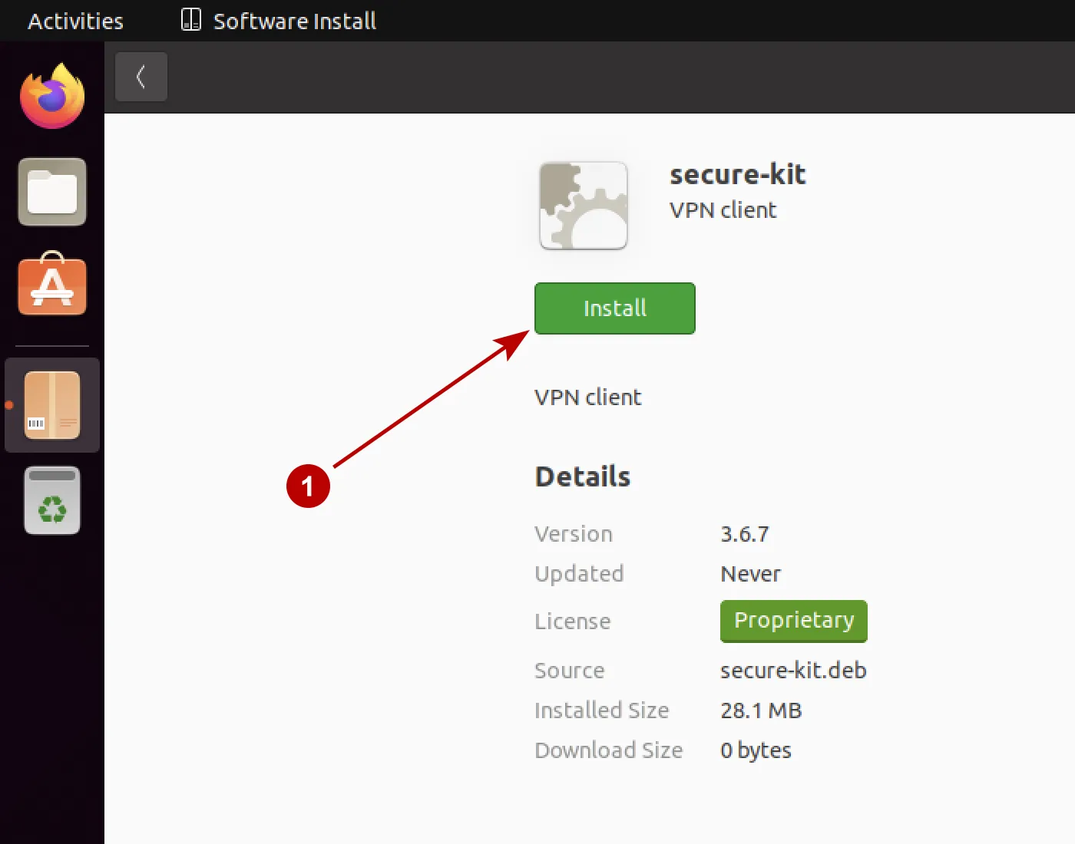Launch Ubuntu Software from the dock
1075x844 pixels.
coord(51,286)
